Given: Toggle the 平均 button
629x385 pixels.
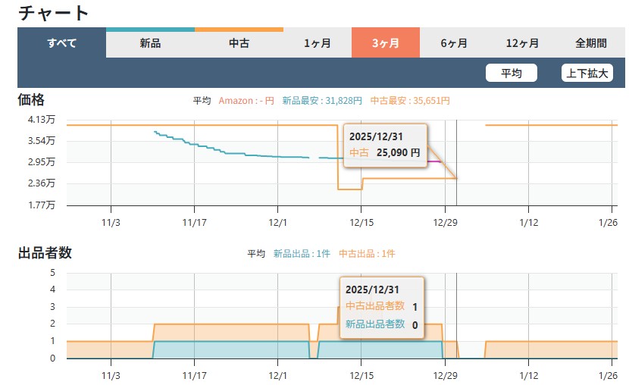Looking at the screenshot, I should (x=511, y=73).
